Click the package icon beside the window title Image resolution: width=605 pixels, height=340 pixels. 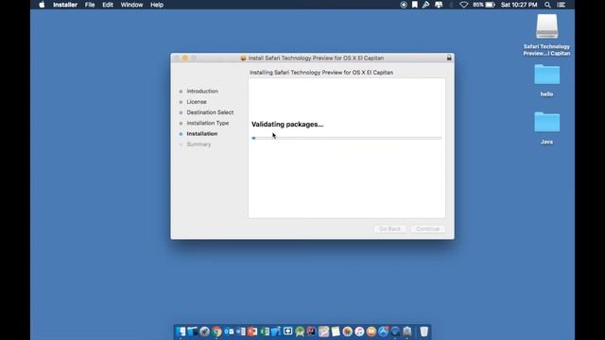click(x=243, y=58)
